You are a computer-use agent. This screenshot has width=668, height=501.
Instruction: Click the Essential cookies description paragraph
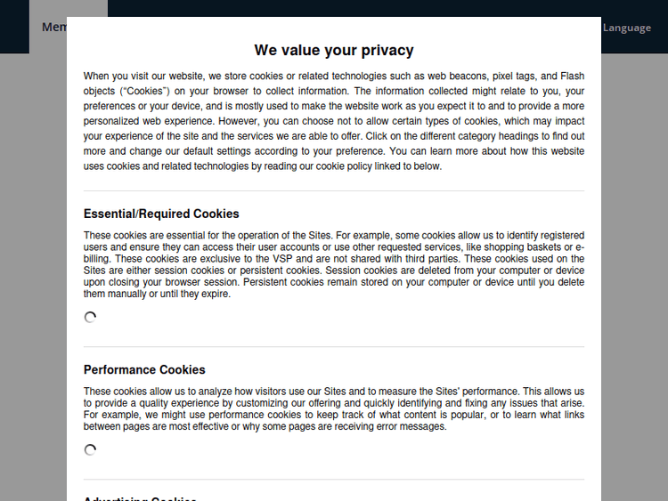[x=334, y=264]
